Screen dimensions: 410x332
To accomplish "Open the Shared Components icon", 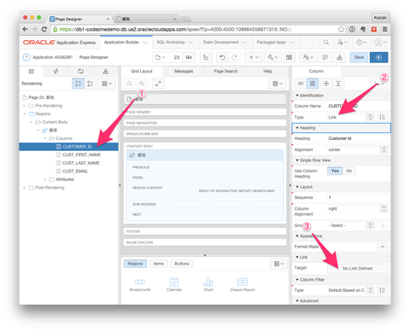I will pyautogui.click(x=339, y=57).
